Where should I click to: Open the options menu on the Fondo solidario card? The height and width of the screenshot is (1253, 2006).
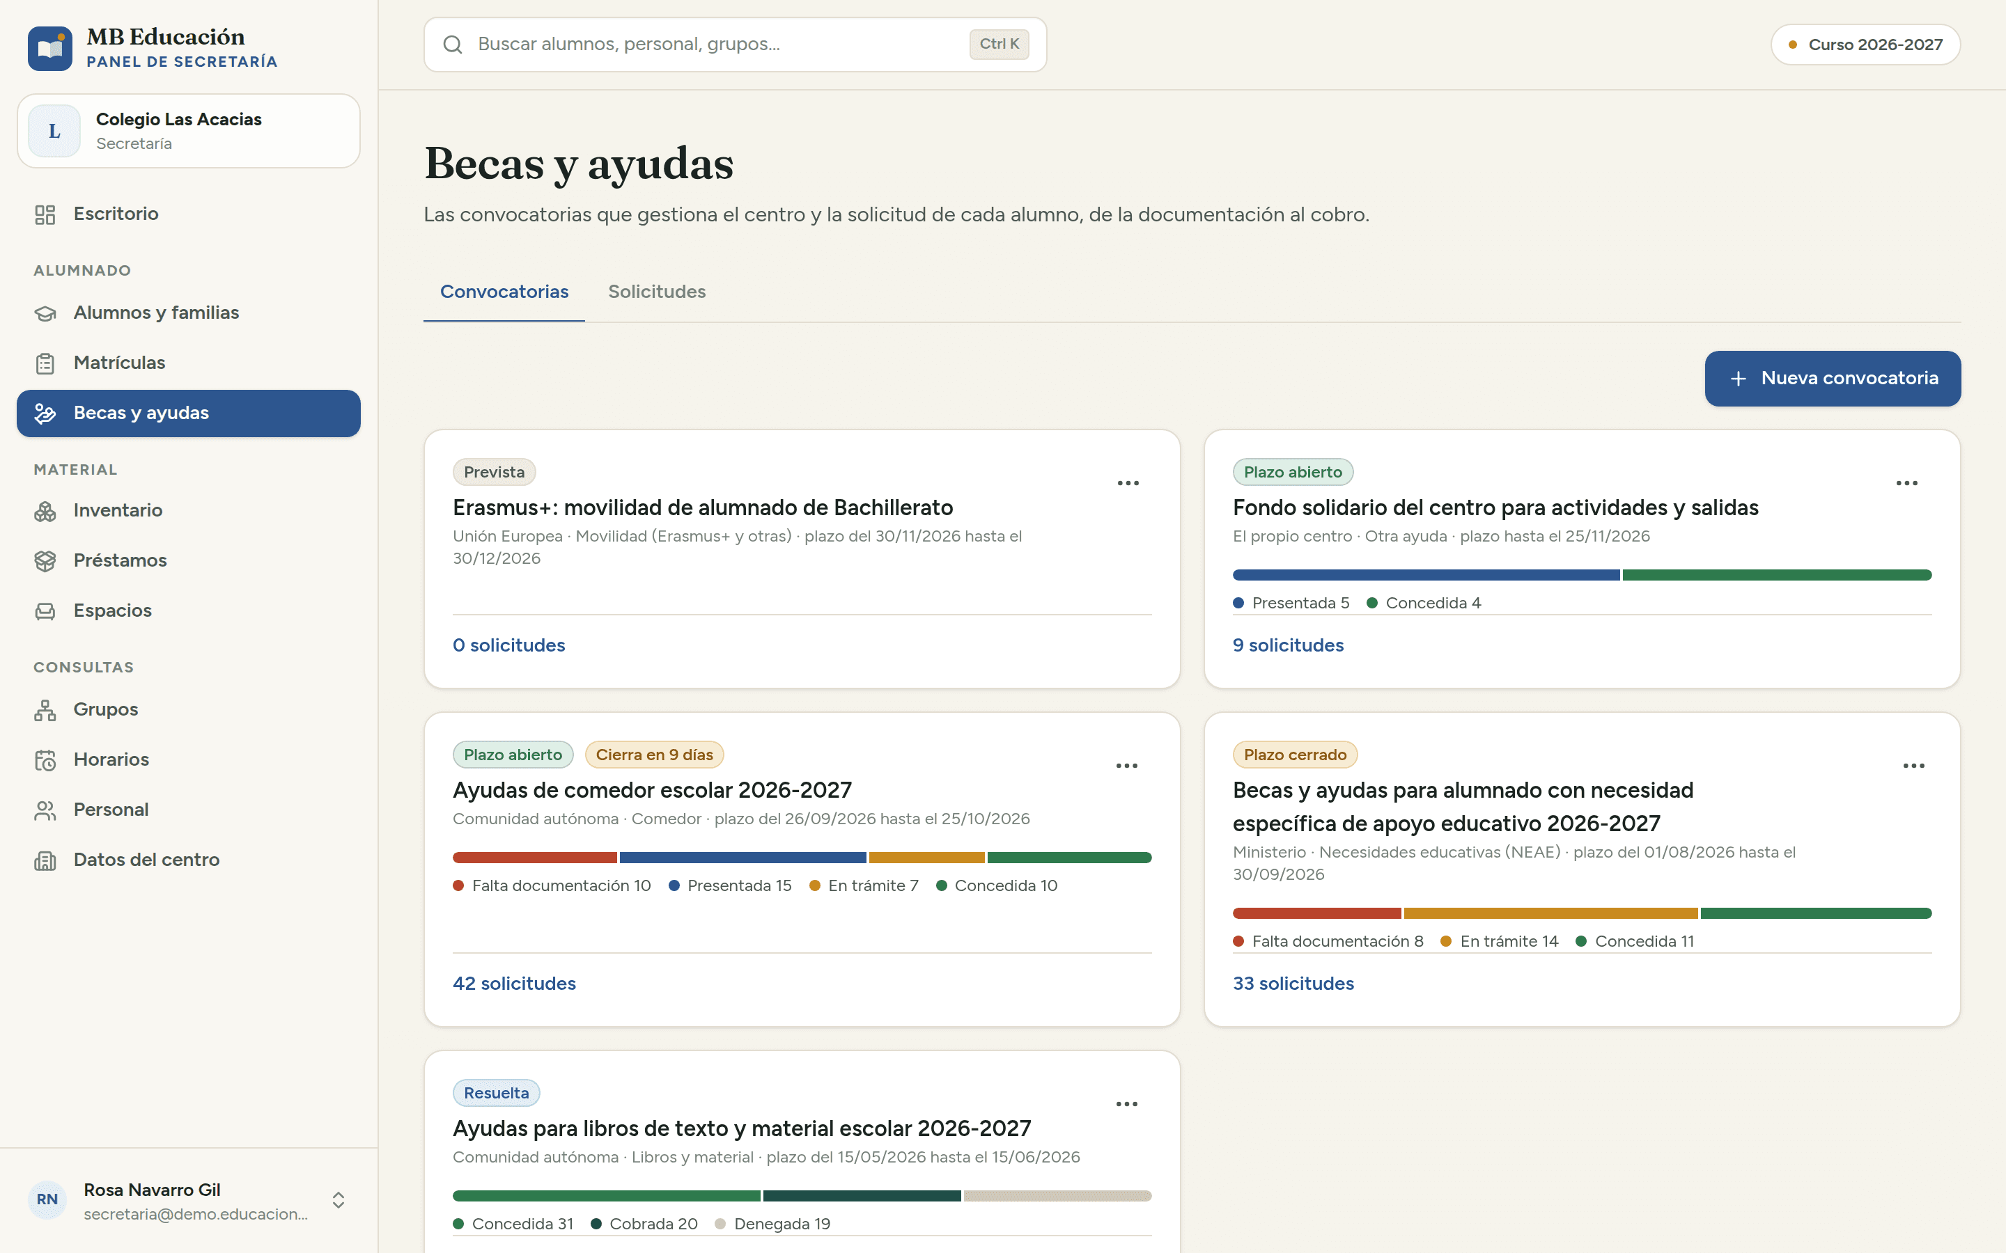pyautogui.click(x=1906, y=483)
